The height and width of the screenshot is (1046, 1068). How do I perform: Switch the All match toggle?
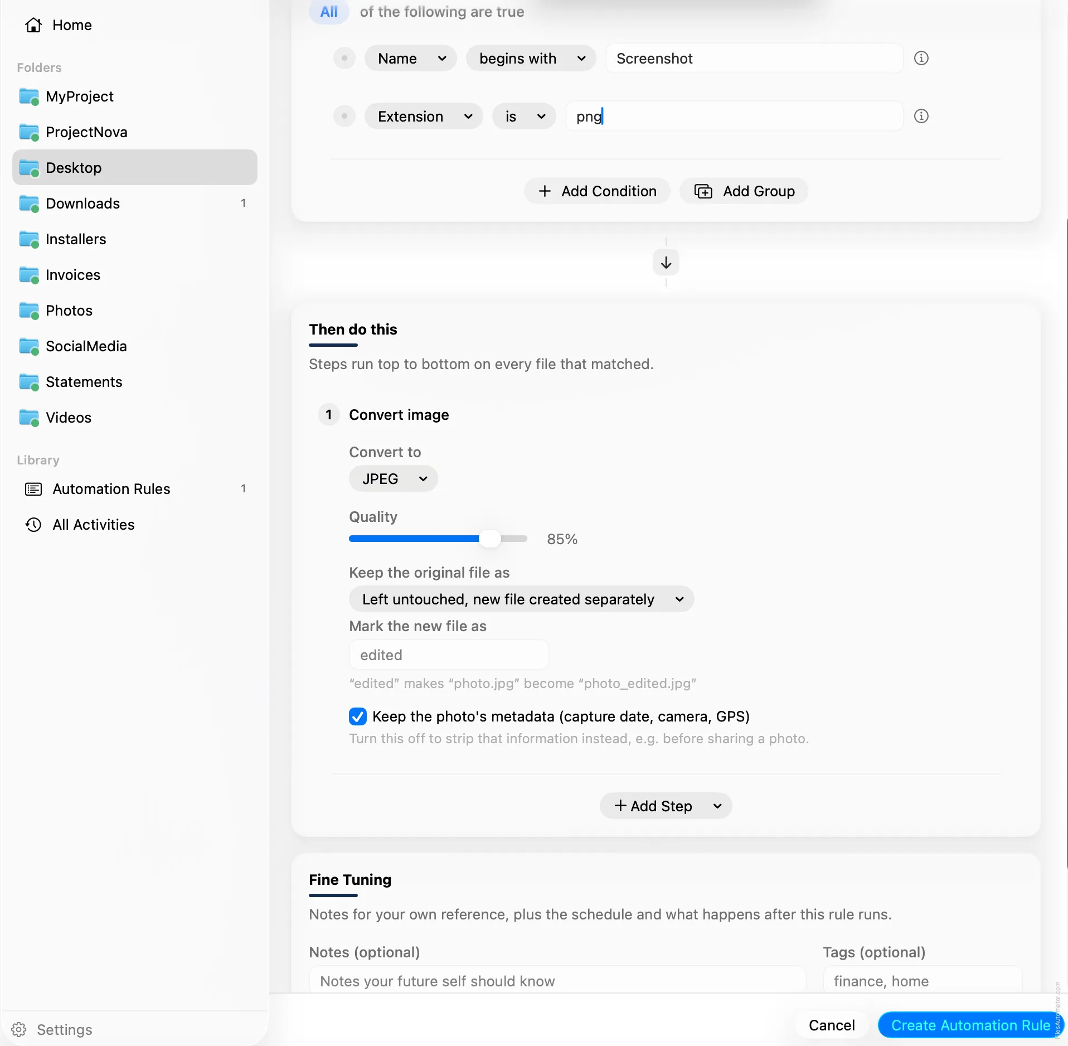click(x=329, y=12)
